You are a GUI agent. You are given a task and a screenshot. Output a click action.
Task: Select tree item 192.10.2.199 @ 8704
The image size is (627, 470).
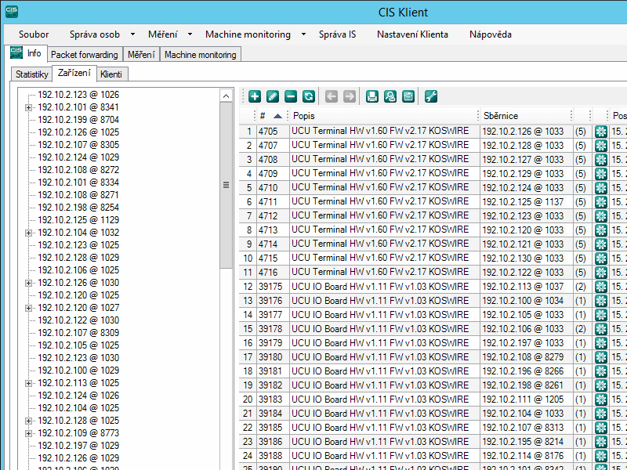click(78, 120)
